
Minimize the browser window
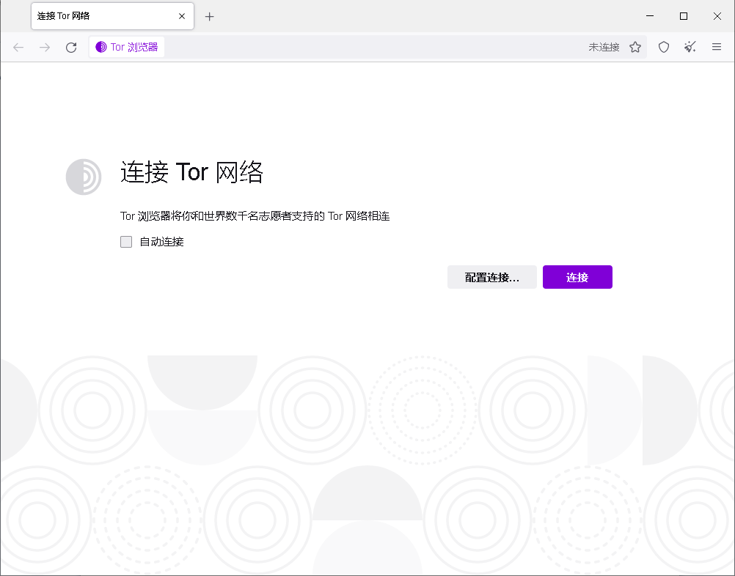pyautogui.click(x=650, y=16)
